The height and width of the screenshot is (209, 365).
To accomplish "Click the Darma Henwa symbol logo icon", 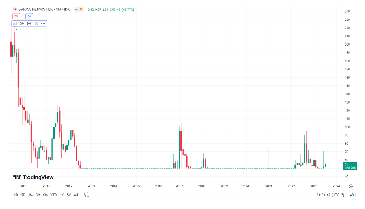I will 15,9.
